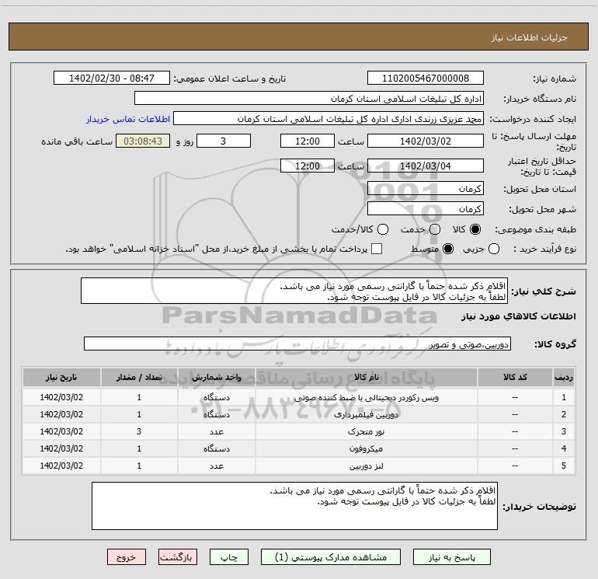
Task: Select the خدمت radio button
Action: [435, 229]
